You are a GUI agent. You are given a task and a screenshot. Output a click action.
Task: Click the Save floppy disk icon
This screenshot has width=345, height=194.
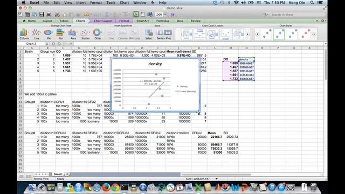42,15
